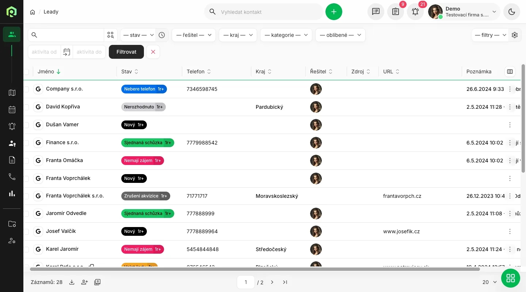Open the calendar in left sidebar
The height and width of the screenshot is (292, 526).
pos(12,109)
